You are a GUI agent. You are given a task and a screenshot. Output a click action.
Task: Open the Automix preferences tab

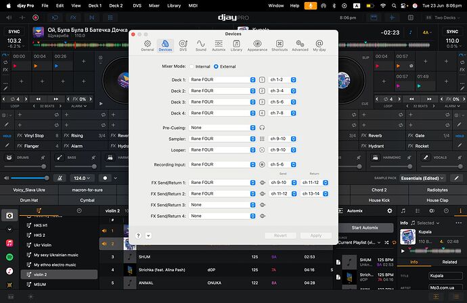coord(219,45)
